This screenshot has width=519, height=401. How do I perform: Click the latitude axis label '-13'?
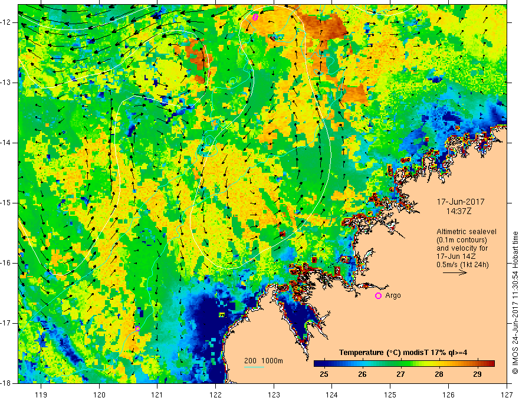6,83
